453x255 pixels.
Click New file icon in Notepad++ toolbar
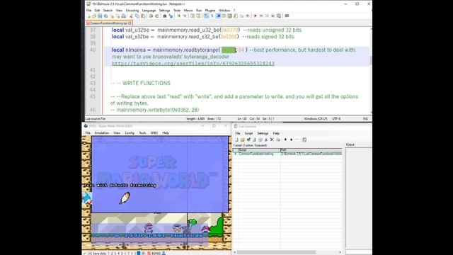pyautogui.click(x=89, y=16)
